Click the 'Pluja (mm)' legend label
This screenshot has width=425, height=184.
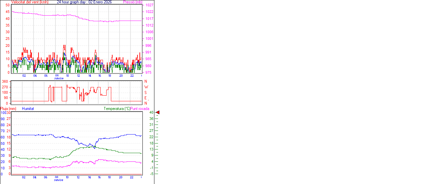click(x=8, y=109)
